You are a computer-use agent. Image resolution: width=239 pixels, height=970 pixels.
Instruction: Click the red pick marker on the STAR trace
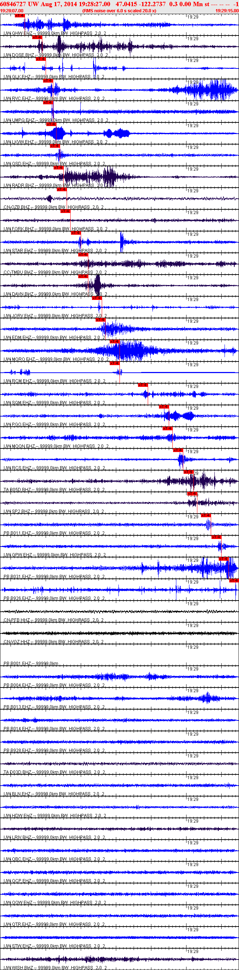point(76,233)
